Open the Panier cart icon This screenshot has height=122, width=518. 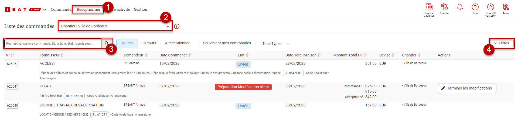pos(506,7)
